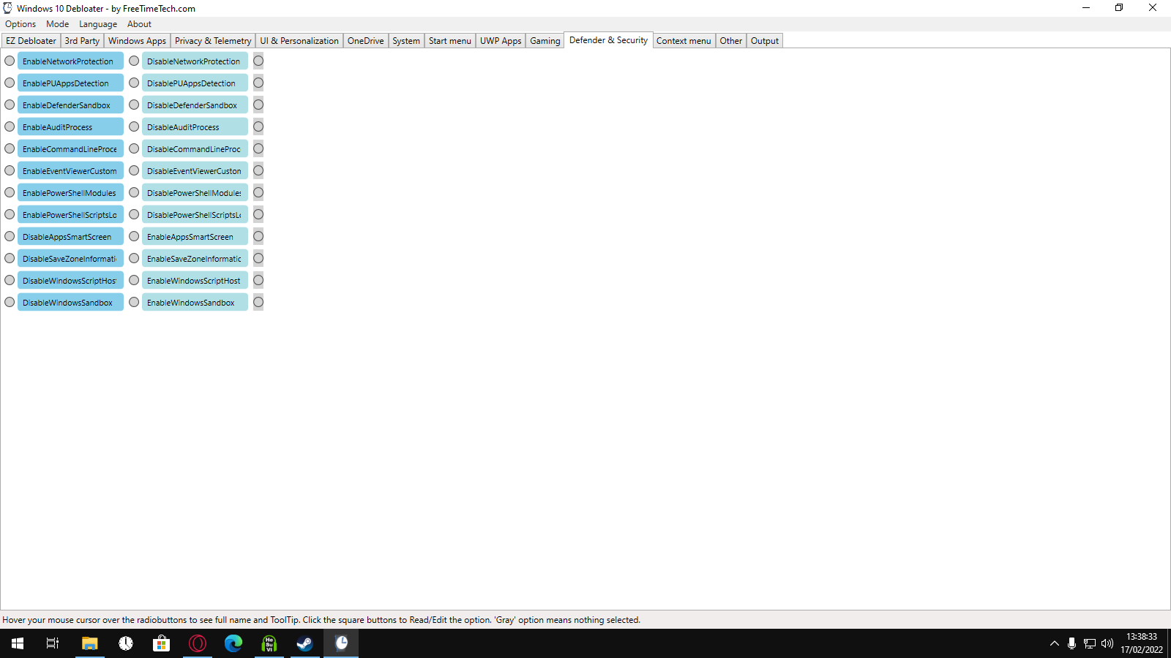Viewport: 1171px width, 658px height.
Task: Open File Explorer from the taskbar
Action: [x=89, y=643]
